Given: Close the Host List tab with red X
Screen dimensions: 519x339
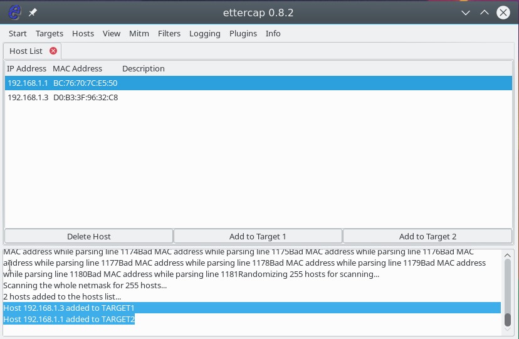Looking at the screenshot, I should pyautogui.click(x=53, y=51).
